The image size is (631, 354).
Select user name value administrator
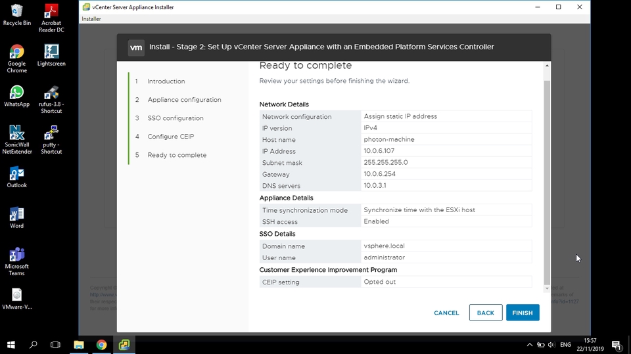[x=384, y=257]
